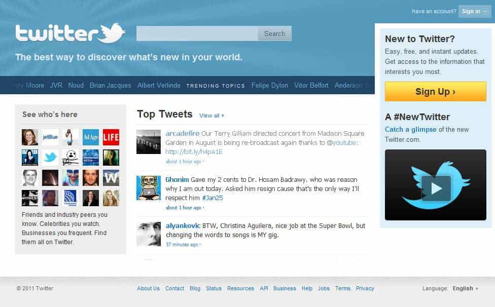Image resolution: width=495 pixels, height=307 pixels.
Task: Open the alyankovic username link
Action: 183,225
